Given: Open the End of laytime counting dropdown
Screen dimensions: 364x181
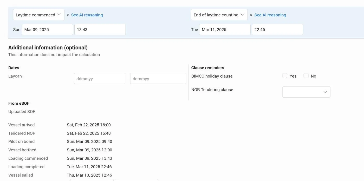Looking at the screenshot, I should (219, 15).
